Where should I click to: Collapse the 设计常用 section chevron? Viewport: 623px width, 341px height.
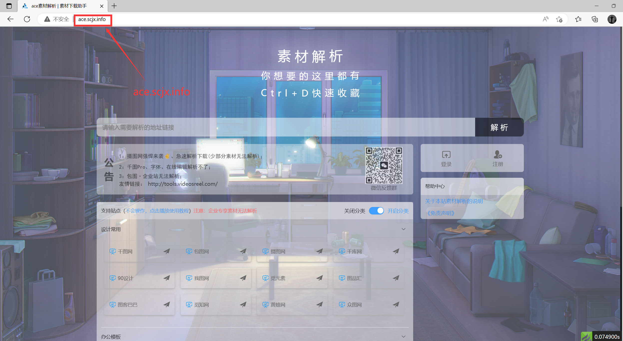coord(403,229)
